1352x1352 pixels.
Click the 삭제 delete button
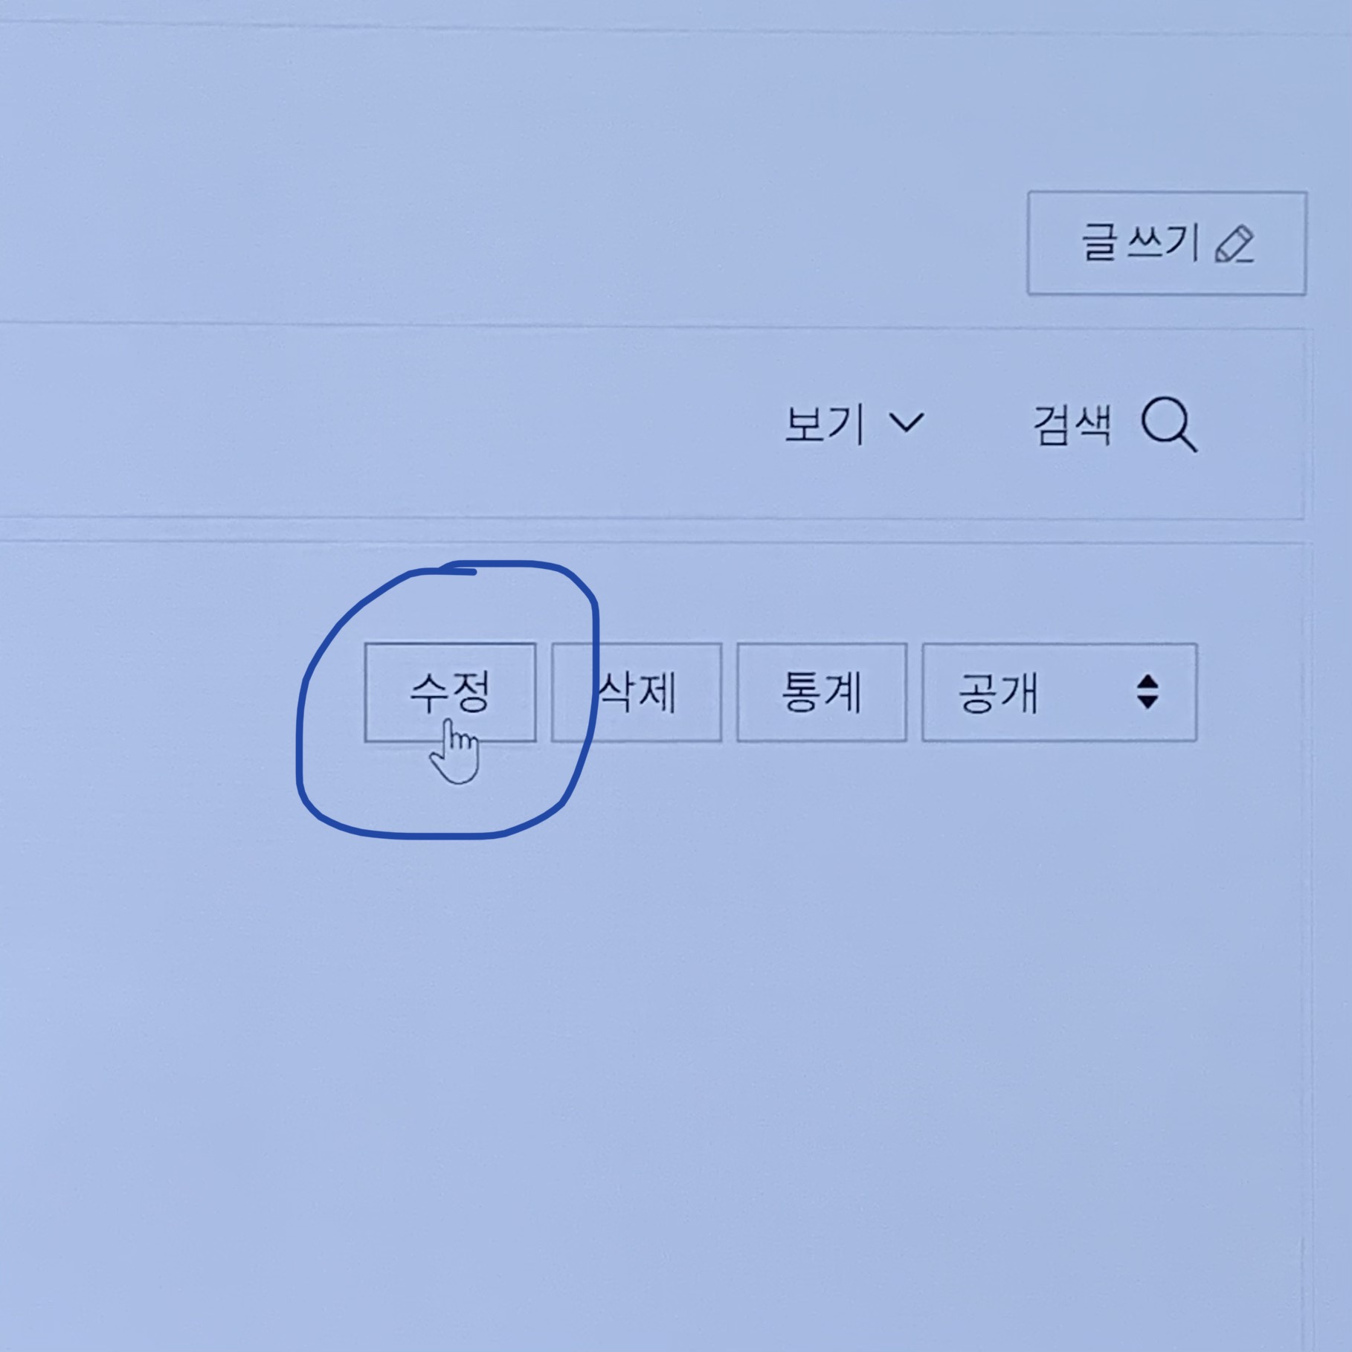(637, 692)
